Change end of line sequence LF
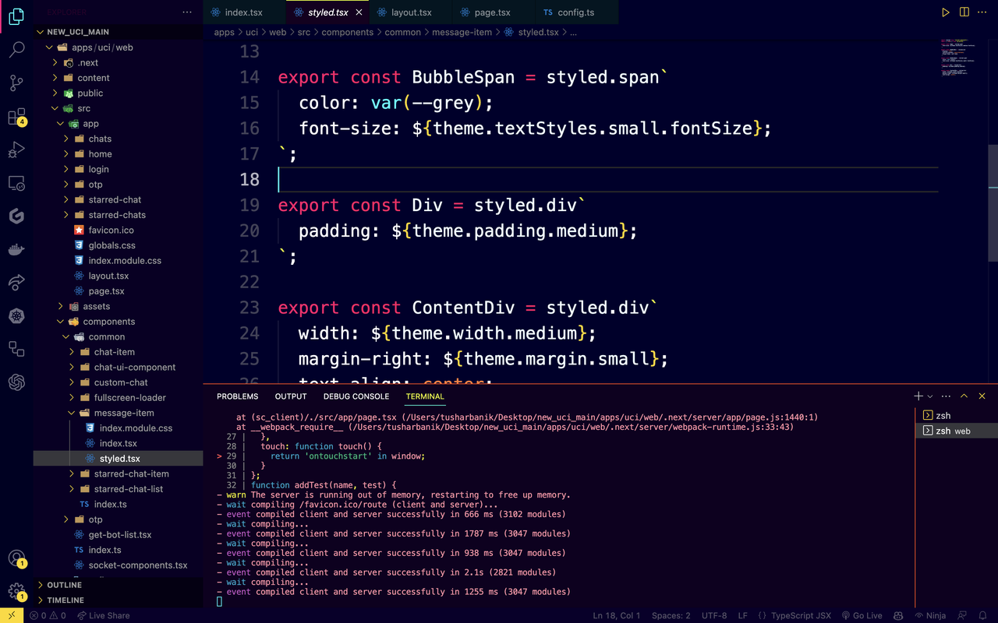The height and width of the screenshot is (623, 998). coord(743,615)
